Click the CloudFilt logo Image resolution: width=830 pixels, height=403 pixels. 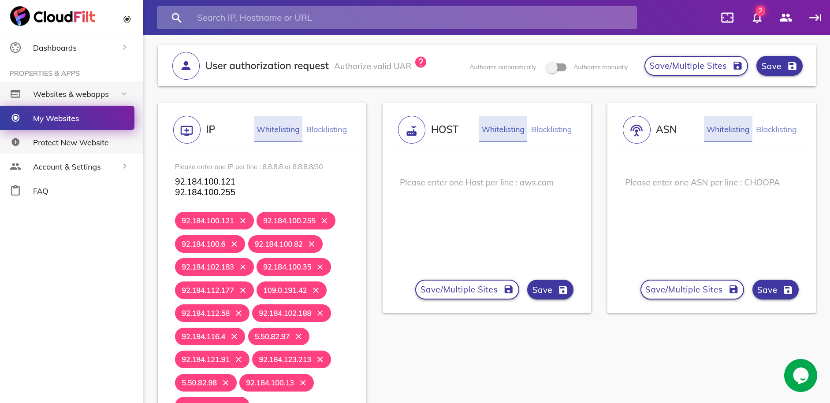tap(52, 16)
